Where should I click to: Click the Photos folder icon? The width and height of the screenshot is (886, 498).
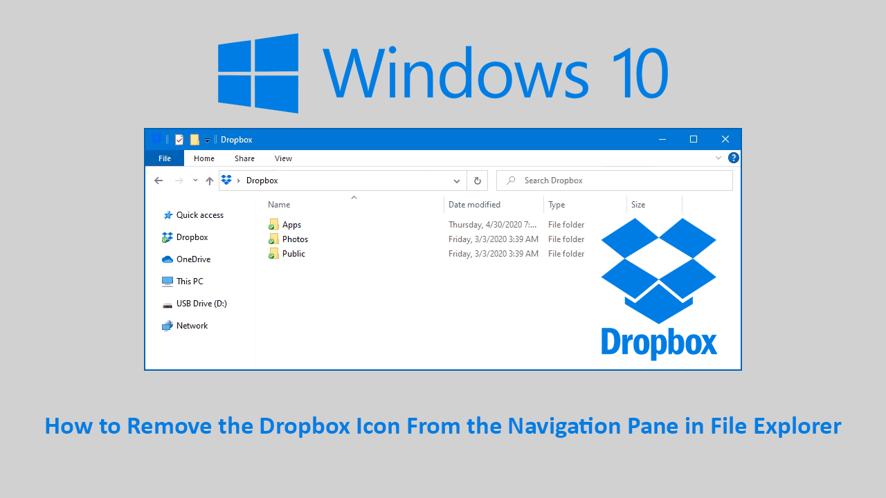pyautogui.click(x=273, y=239)
